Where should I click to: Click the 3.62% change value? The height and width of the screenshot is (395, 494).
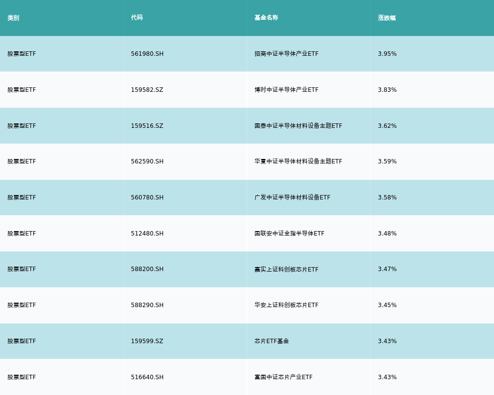click(x=387, y=126)
